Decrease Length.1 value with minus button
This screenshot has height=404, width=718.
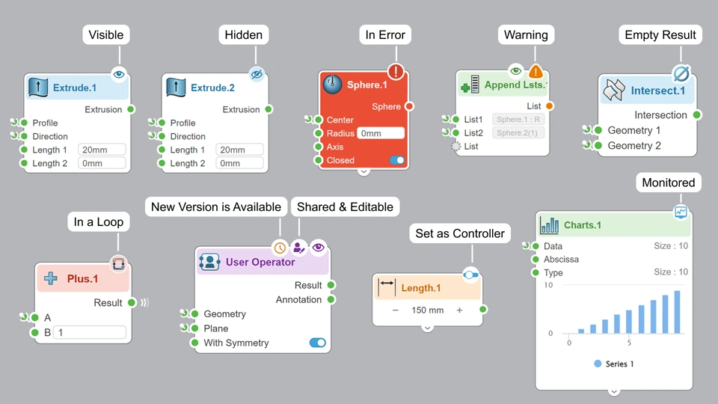[x=395, y=310]
